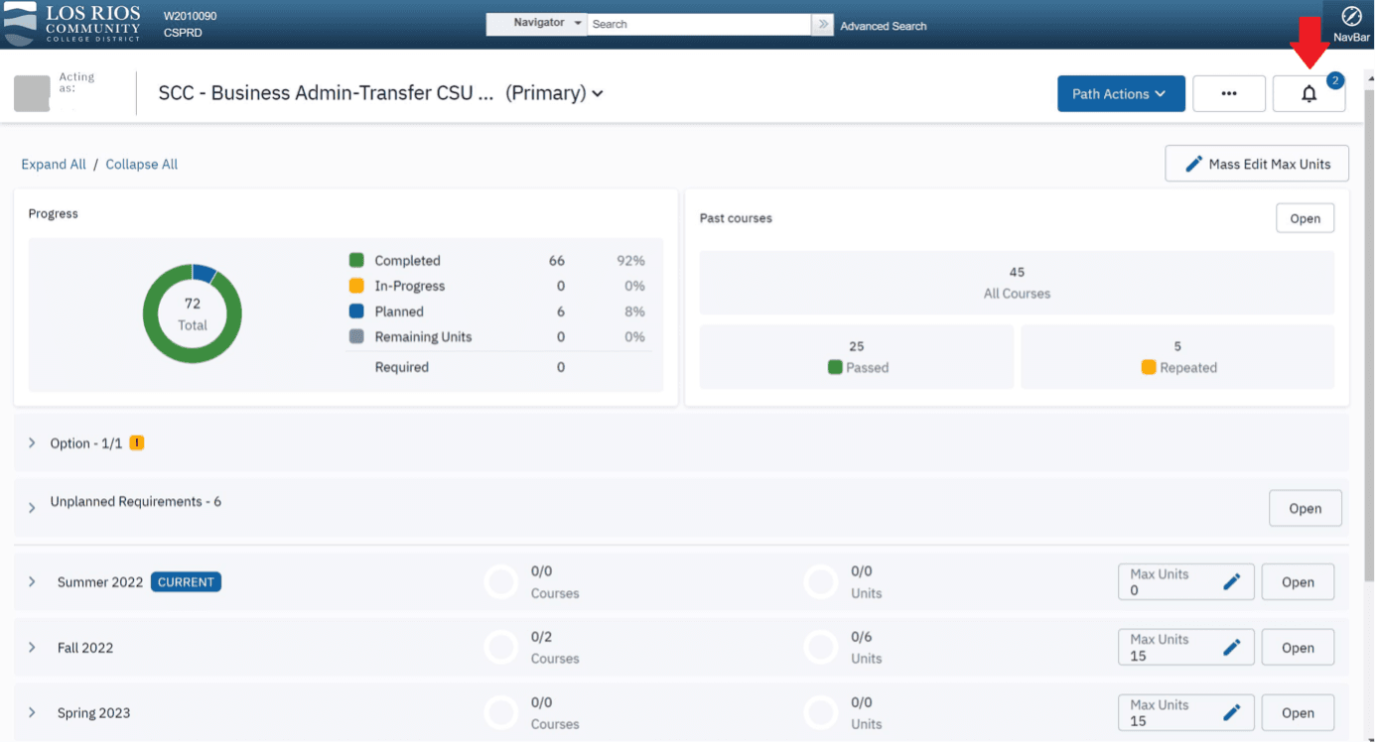The height and width of the screenshot is (745, 1377).
Task: Edit Max Units pencil for Fall 2022
Action: point(1232,648)
